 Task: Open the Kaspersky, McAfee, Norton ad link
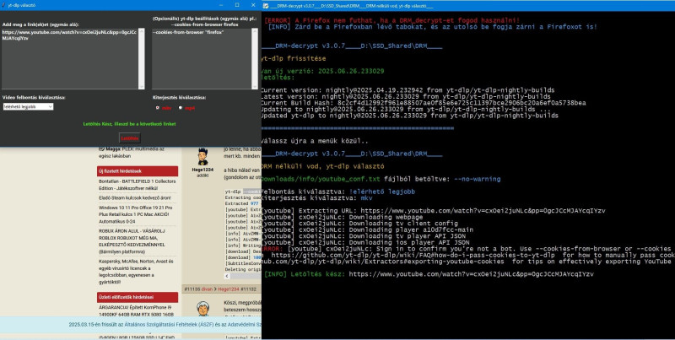[x=136, y=272]
